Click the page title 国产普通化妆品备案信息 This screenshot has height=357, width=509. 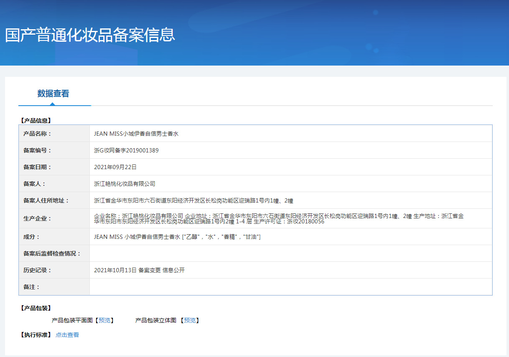[90, 35]
